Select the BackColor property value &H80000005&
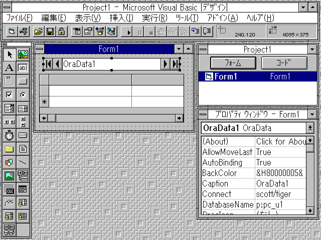321x240 pixels. click(x=280, y=173)
